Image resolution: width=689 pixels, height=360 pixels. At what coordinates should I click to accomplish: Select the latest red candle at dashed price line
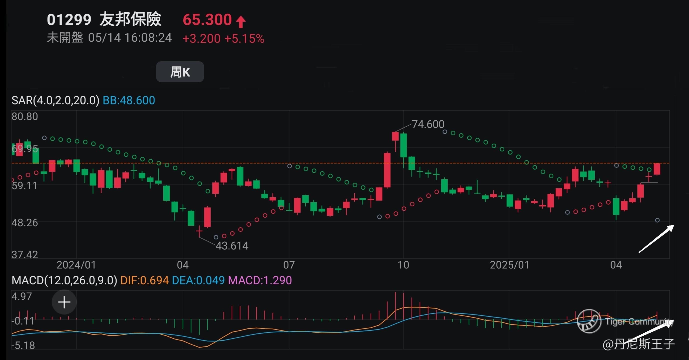pyautogui.click(x=657, y=169)
